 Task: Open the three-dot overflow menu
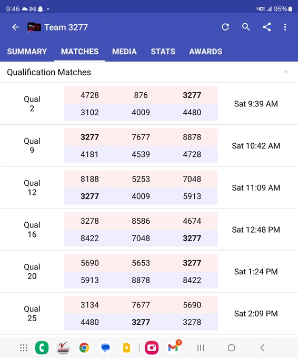[285, 27]
